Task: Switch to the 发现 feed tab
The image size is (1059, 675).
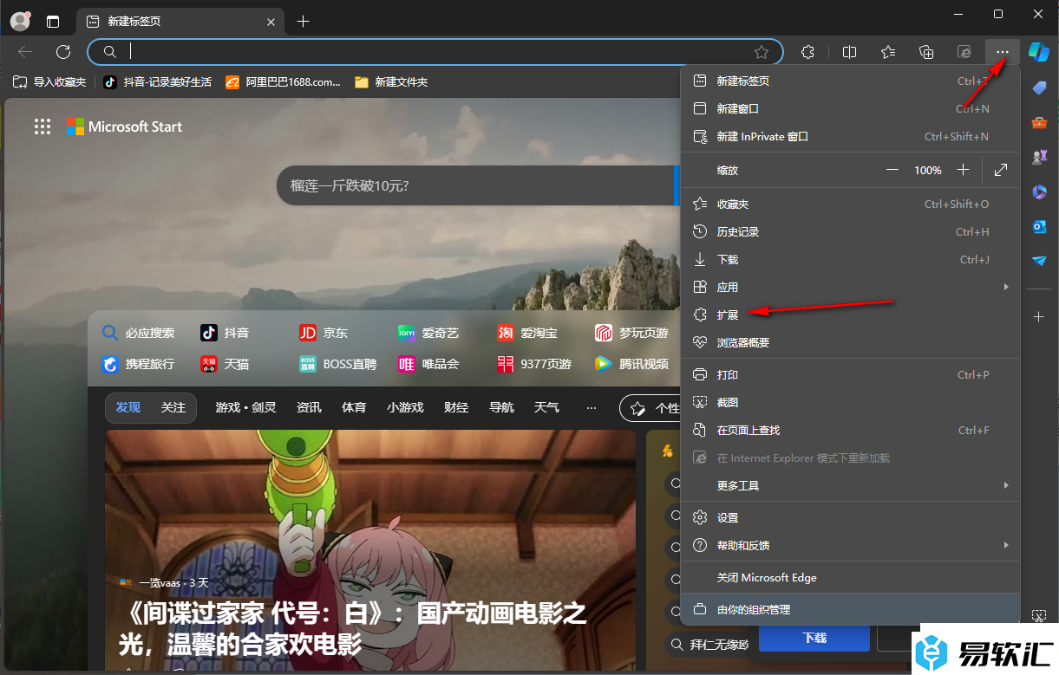Action: pyautogui.click(x=128, y=407)
